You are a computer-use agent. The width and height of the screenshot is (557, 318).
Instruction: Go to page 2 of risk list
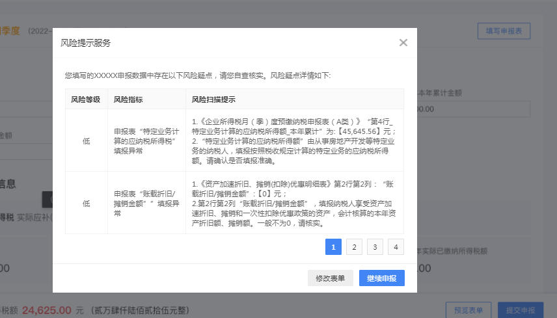click(354, 247)
